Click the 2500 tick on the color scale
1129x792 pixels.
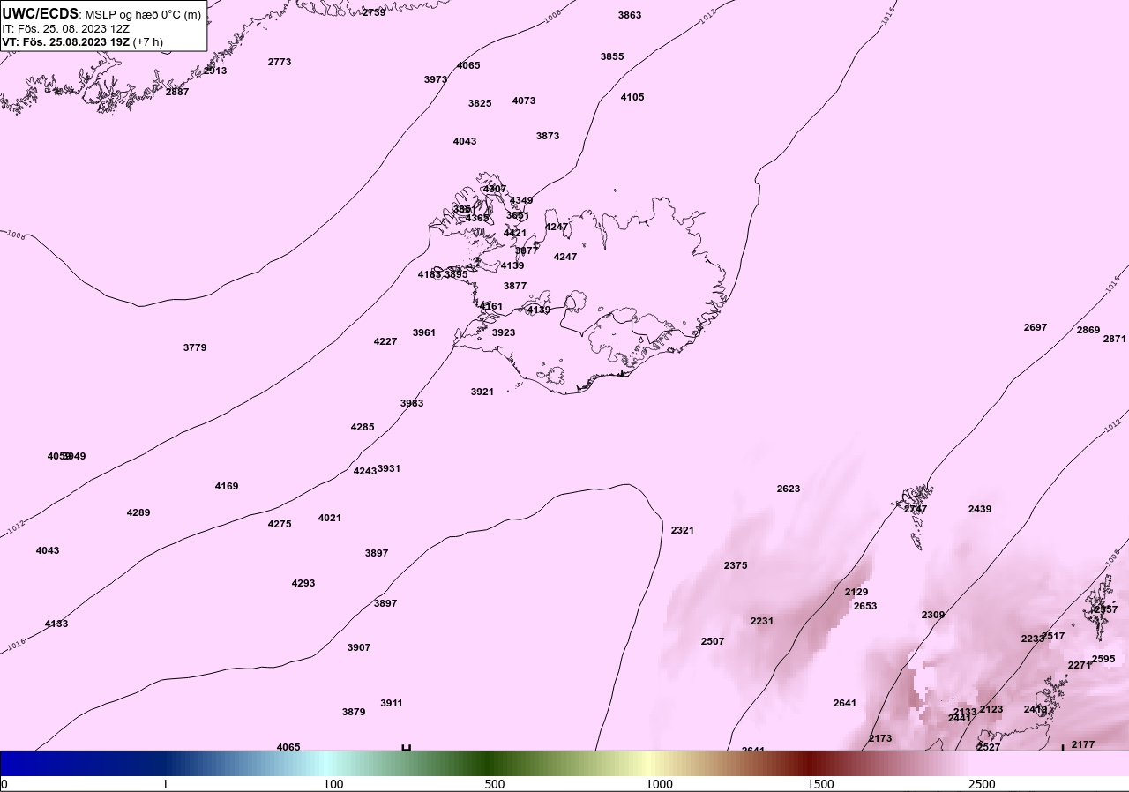(x=982, y=784)
